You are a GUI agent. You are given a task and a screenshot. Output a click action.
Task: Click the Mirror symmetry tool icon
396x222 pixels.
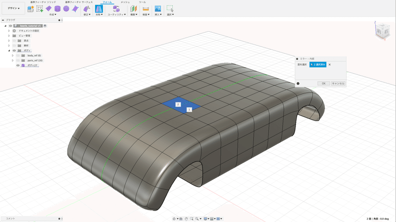pyautogui.click(x=99, y=9)
